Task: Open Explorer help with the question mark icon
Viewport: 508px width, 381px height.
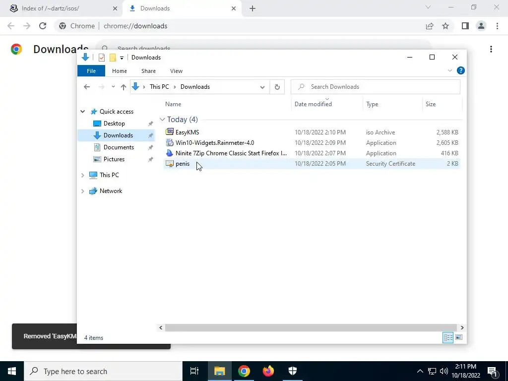Action: (460, 70)
